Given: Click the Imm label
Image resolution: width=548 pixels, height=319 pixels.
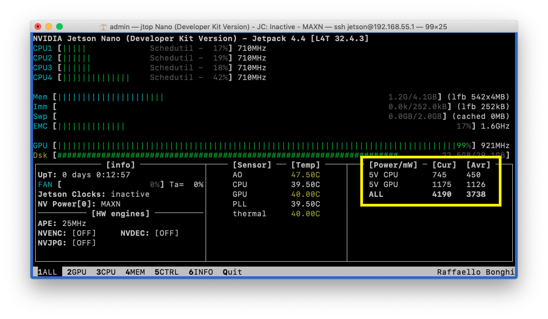Looking at the screenshot, I should coord(40,107).
